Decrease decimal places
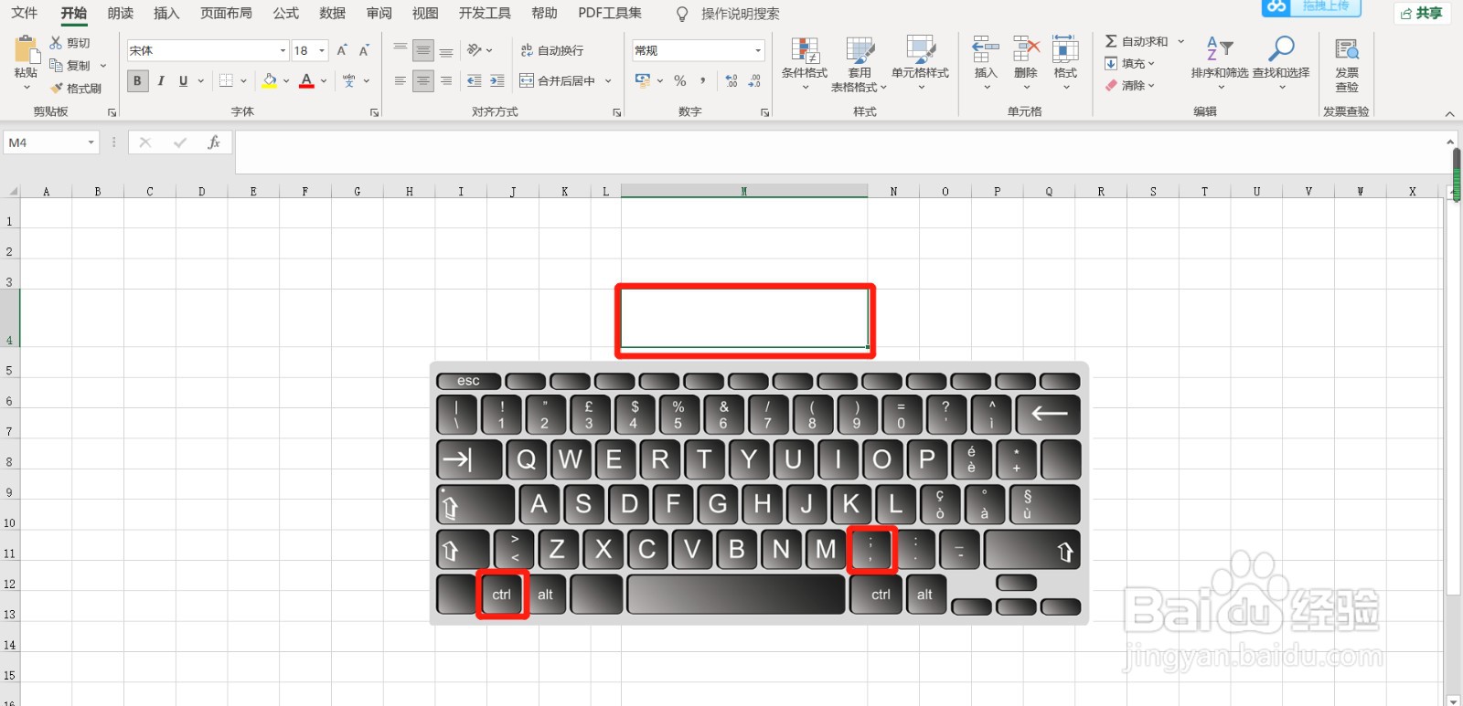The height and width of the screenshot is (706, 1463). [x=754, y=80]
